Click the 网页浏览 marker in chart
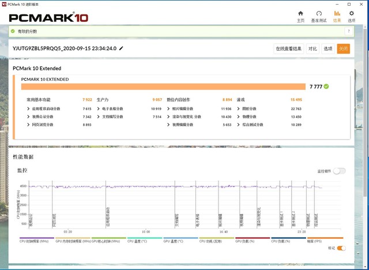The image size is (369, 270). click(54, 220)
